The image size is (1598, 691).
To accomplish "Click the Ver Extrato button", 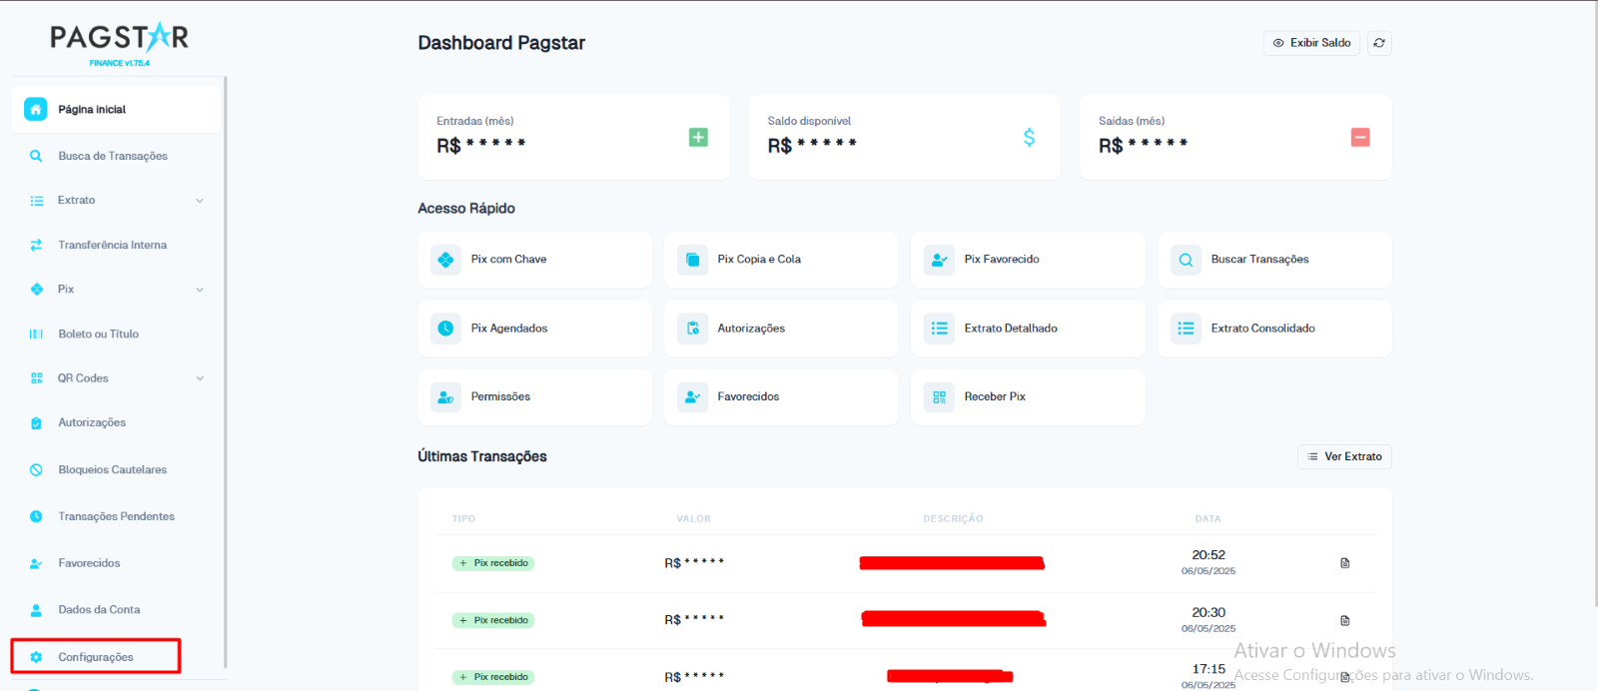I will [x=1344, y=456].
